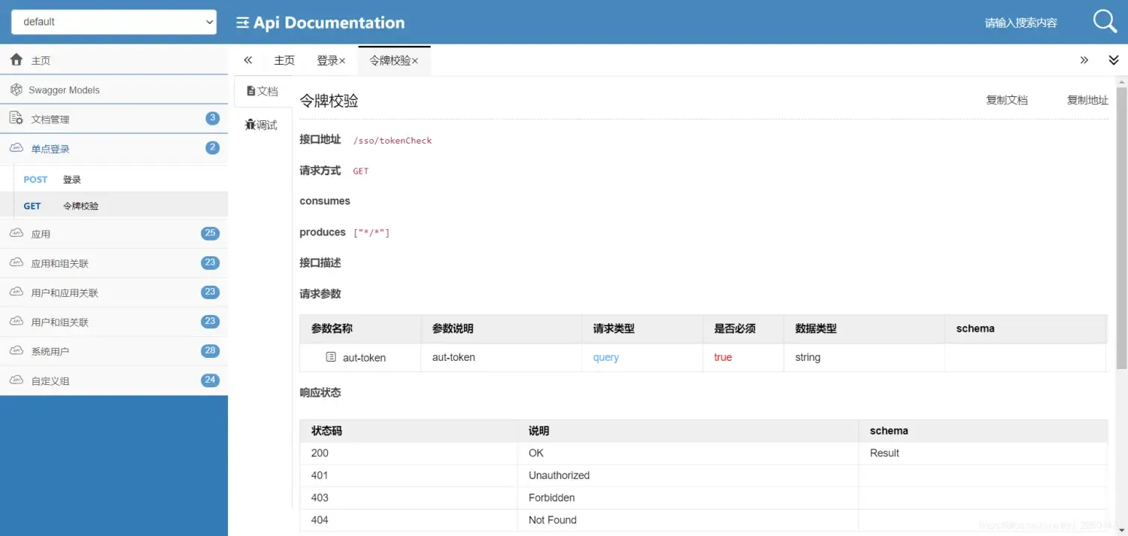
Task: Close the 登录 tab
Action: click(x=342, y=61)
